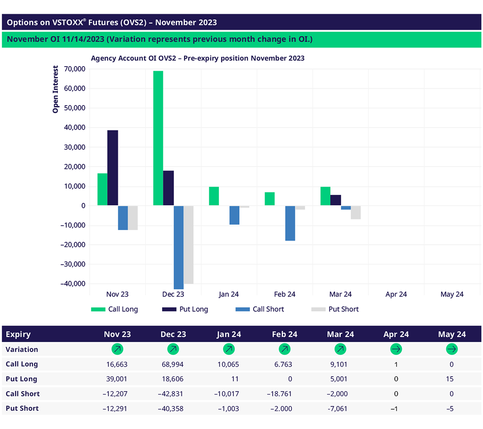
Task: Click the Nov 23 Put Long navy bar
Action: [x=113, y=168]
